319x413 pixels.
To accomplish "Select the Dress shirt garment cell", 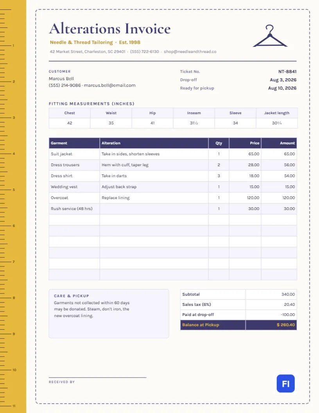I will click(x=74, y=176).
